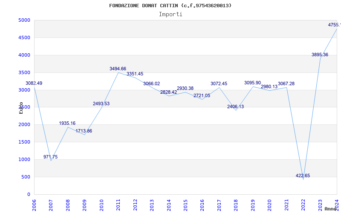Screen dimensions: 341x213
Task: Click the x-axis year 2018
Action: [x=236, y=205]
